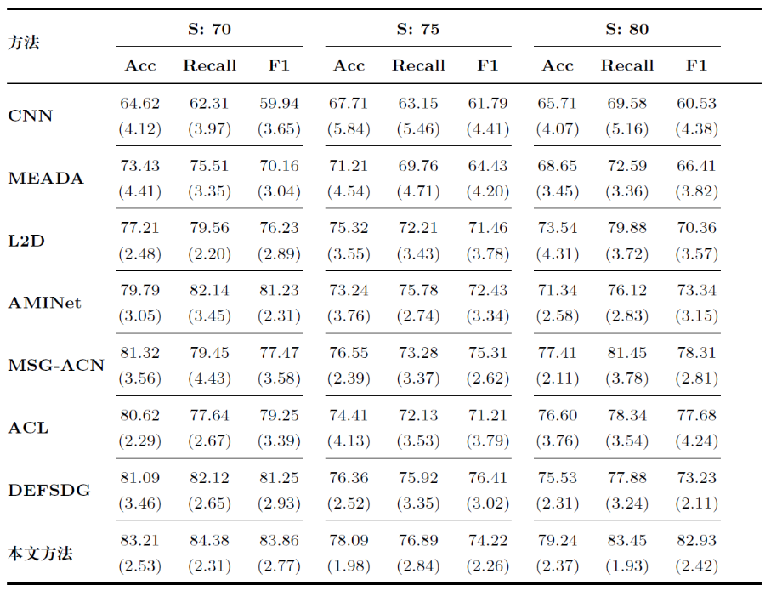Screen dimensions: 771x591
Task: Click the MEADA row label
Action: click(46, 178)
